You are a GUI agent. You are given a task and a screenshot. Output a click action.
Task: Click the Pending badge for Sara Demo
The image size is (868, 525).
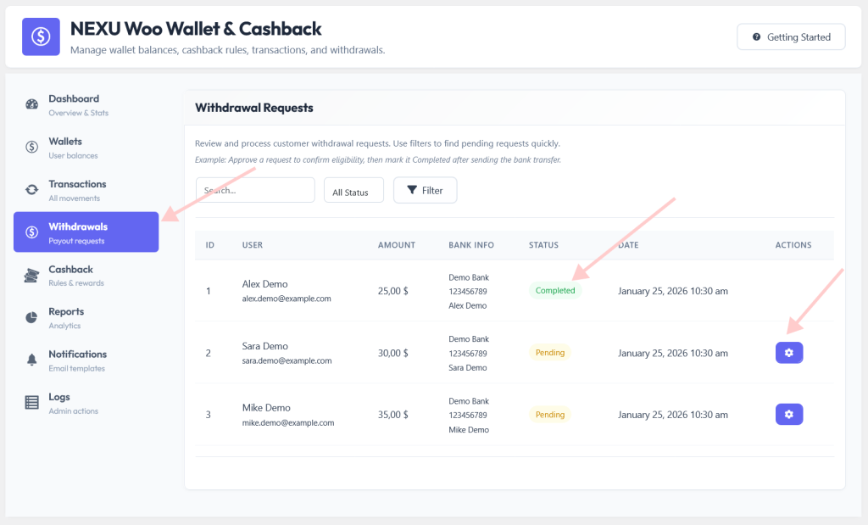click(x=549, y=353)
